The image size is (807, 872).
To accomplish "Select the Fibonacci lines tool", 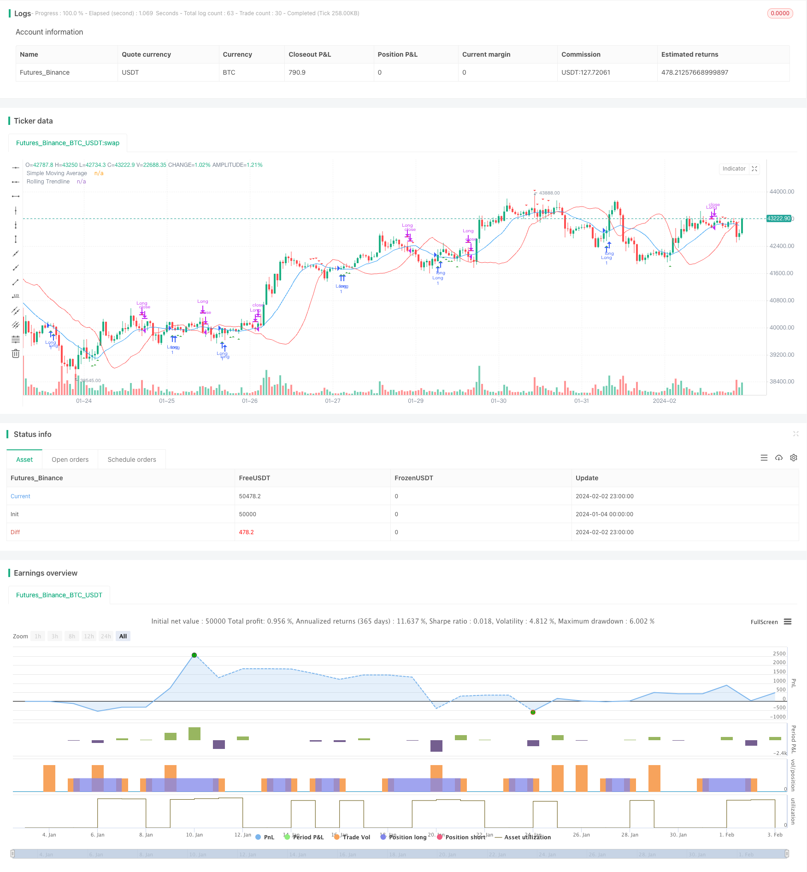I will pos(16,339).
